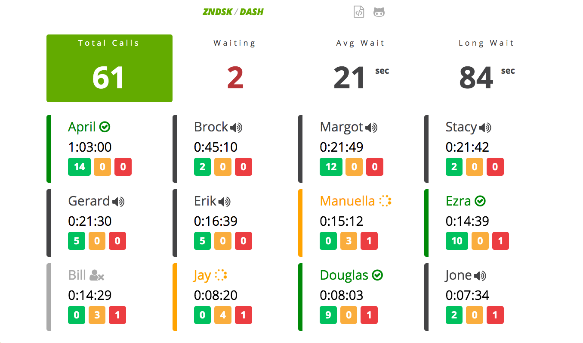Image resolution: width=583 pixels, height=343 pixels.
Task: Click Ezra's green checkmark icon
Action: (x=480, y=201)
